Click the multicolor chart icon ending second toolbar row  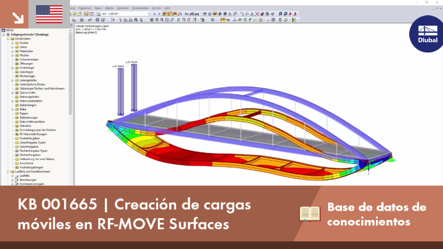pyautogui.click(x=294, y=20)
